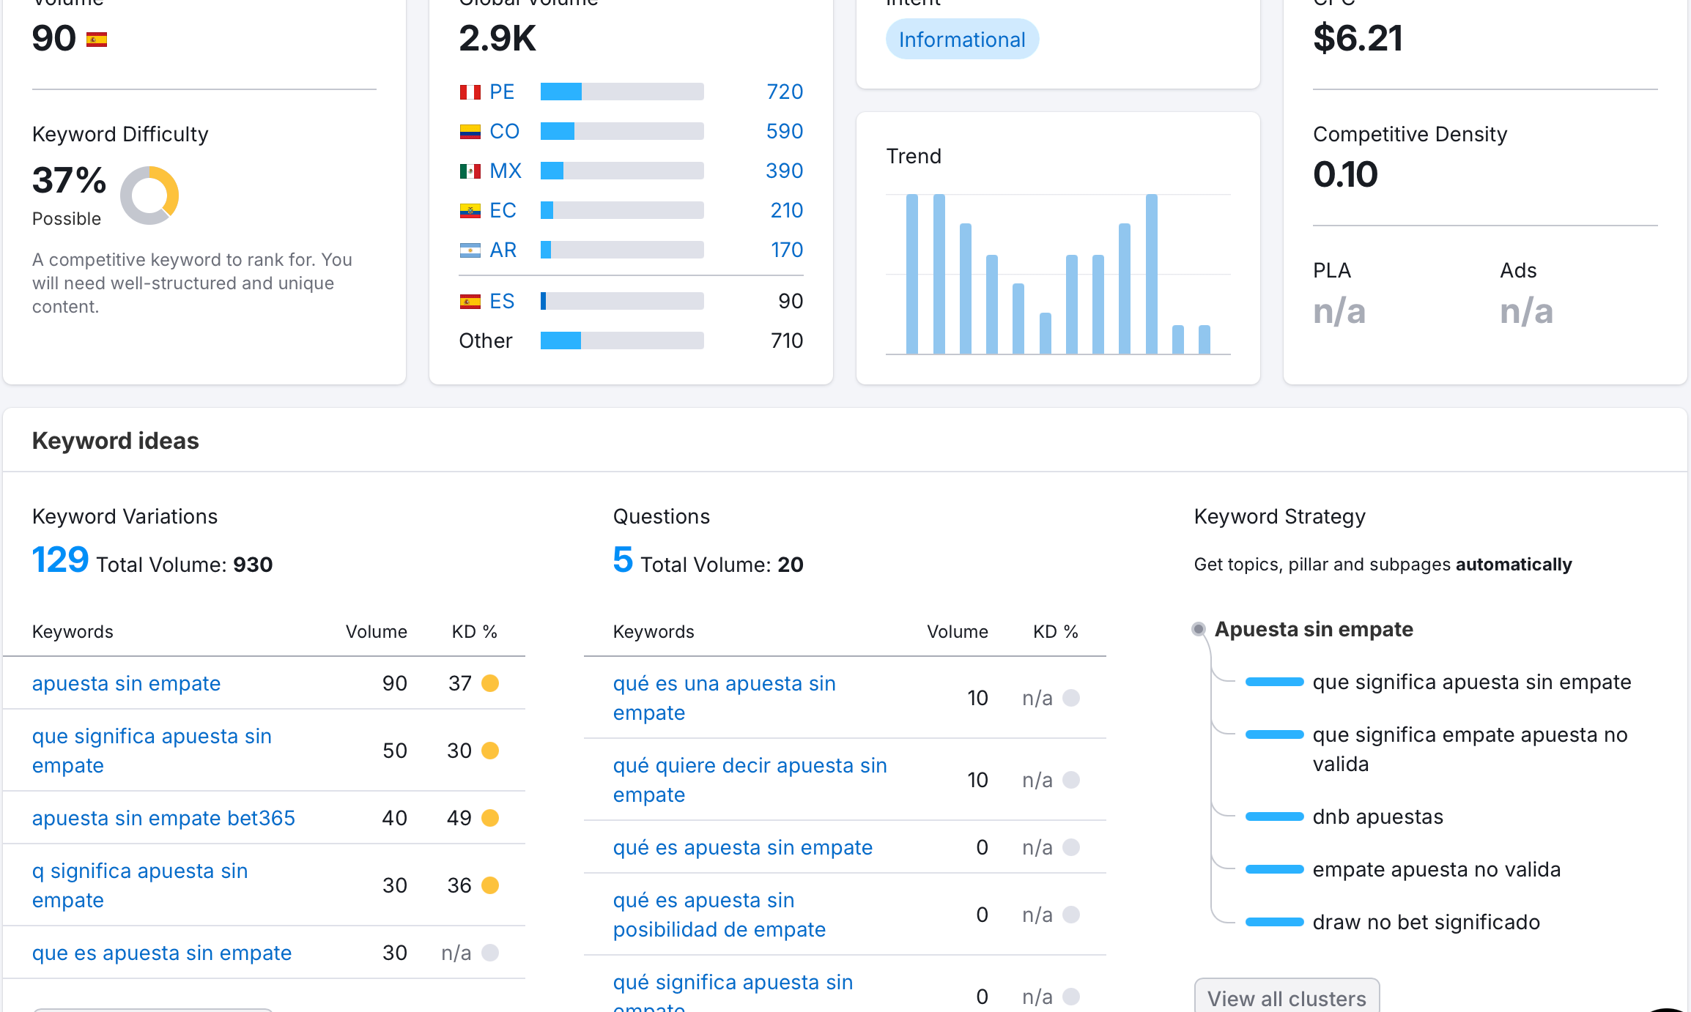Open 'apuesta sin empate' keyword link
The image size is (1691, 1012).
pos(126,683)
